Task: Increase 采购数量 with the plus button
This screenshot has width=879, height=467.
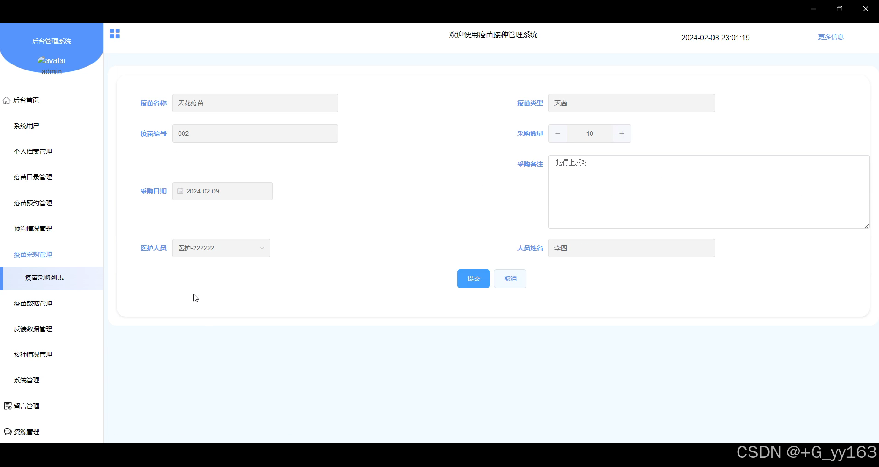Action: pos(622,134)
